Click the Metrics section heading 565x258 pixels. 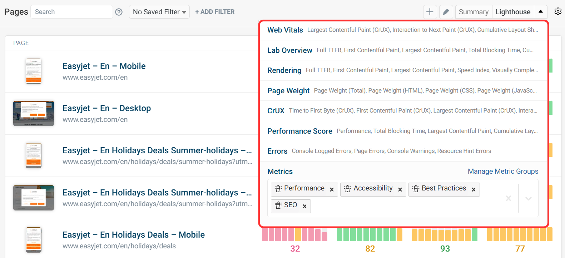(280, 172)
